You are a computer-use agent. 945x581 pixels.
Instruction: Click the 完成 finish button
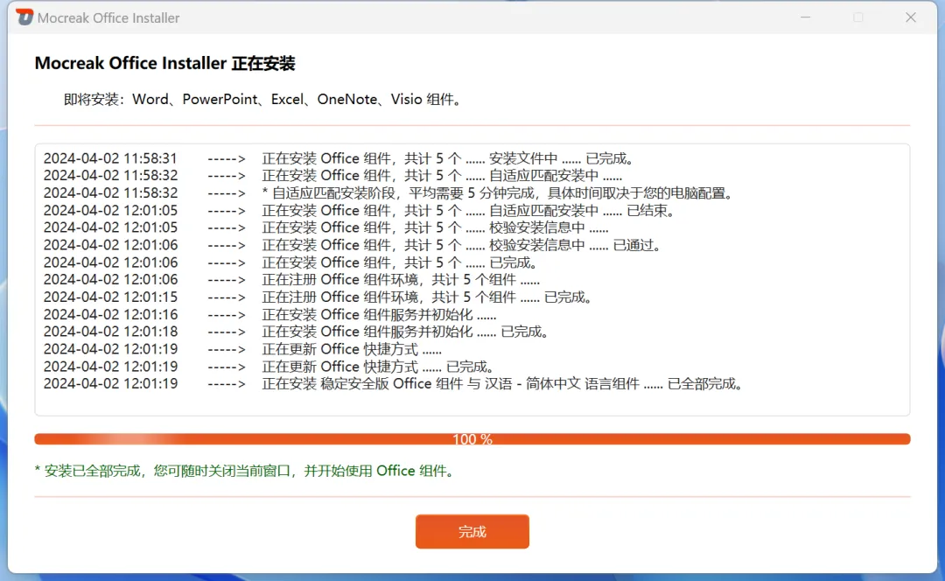pyautogui.click(x=472, y=532)
